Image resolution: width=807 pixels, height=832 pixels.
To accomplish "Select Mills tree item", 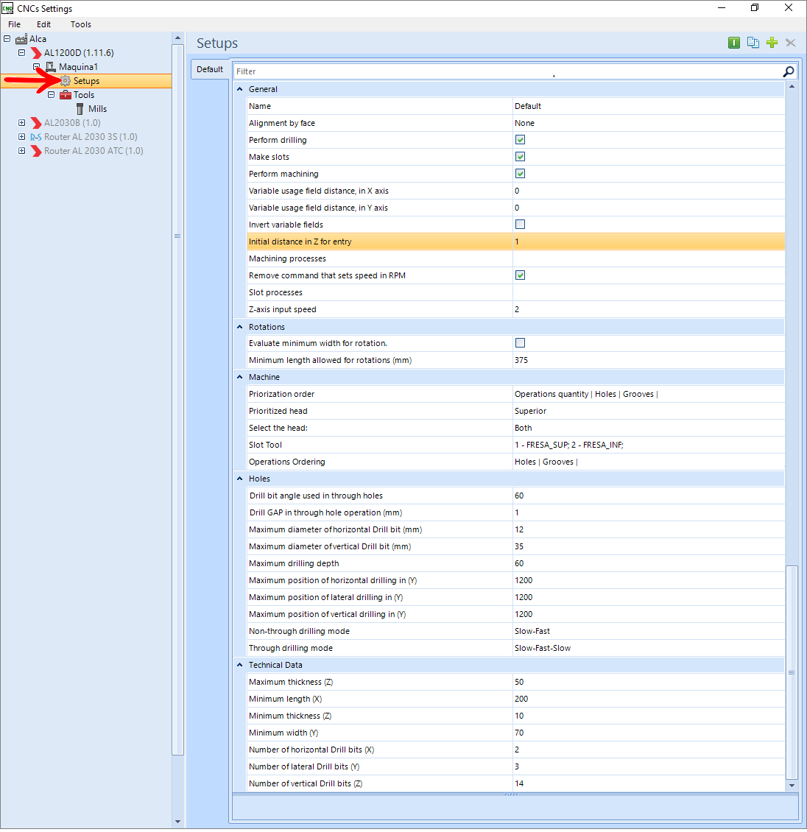I will pos(98,109).
